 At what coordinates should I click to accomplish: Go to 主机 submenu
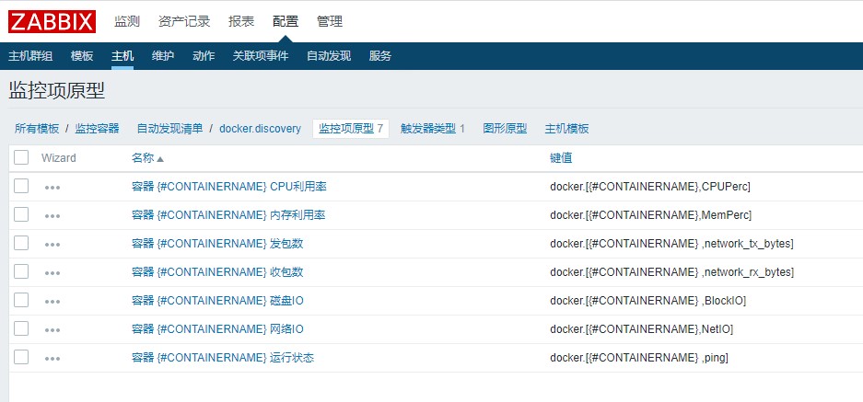(x=122, y=56)
